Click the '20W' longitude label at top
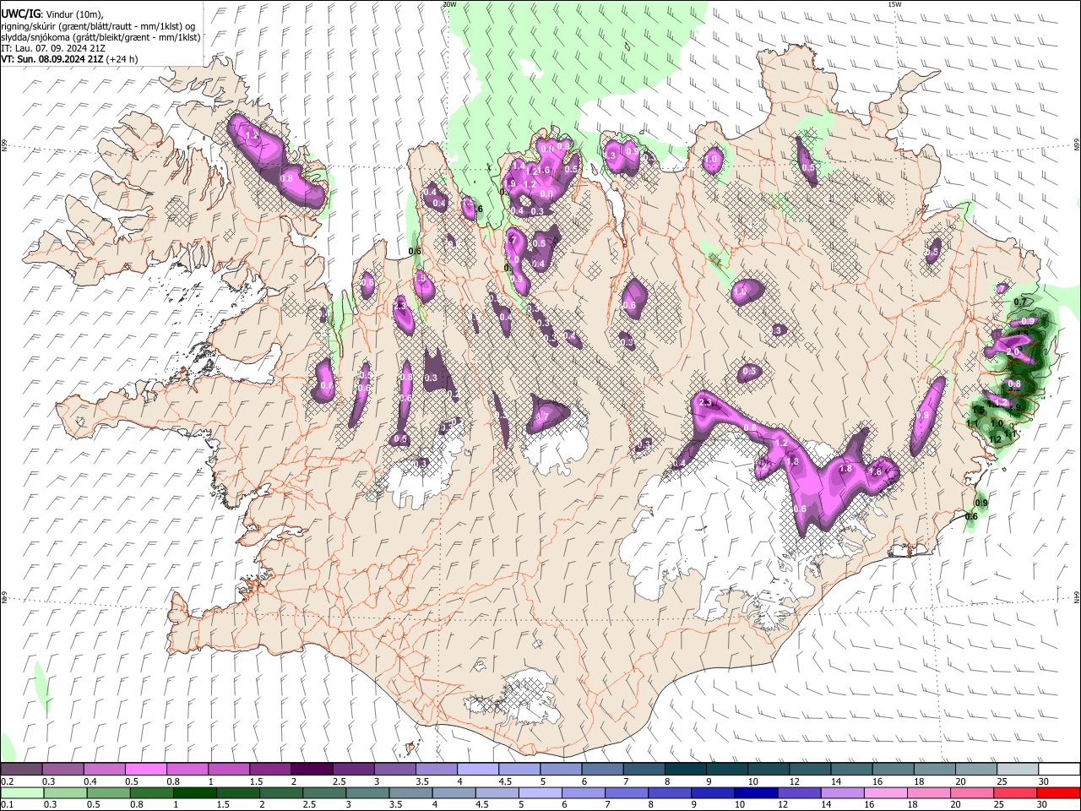Screen dimensions: 1081x811 [450, 4]
